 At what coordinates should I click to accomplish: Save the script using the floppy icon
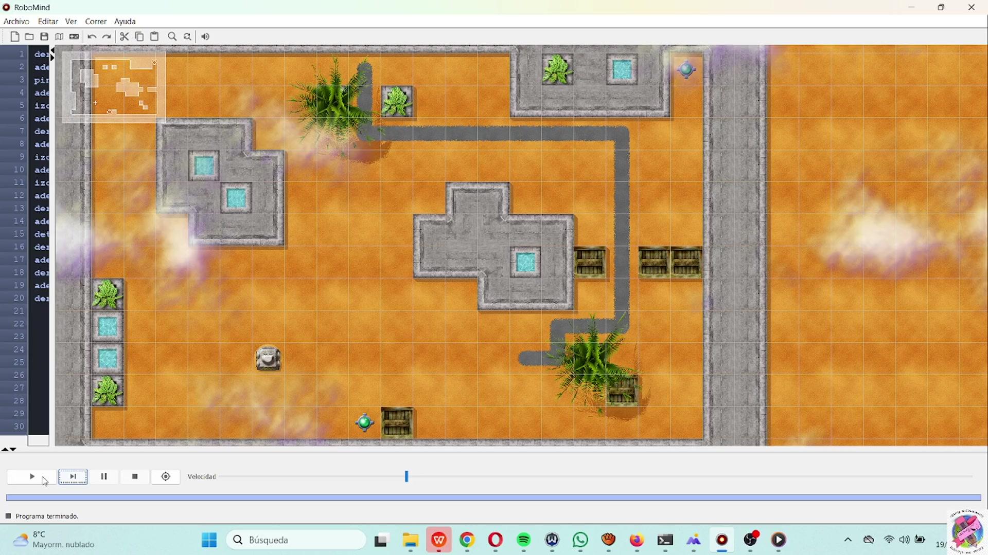click(x=44, y=36)
